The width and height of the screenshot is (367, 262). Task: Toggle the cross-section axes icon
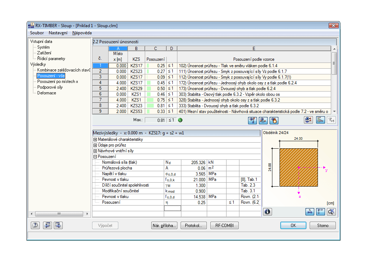click(x=320, y=212)
